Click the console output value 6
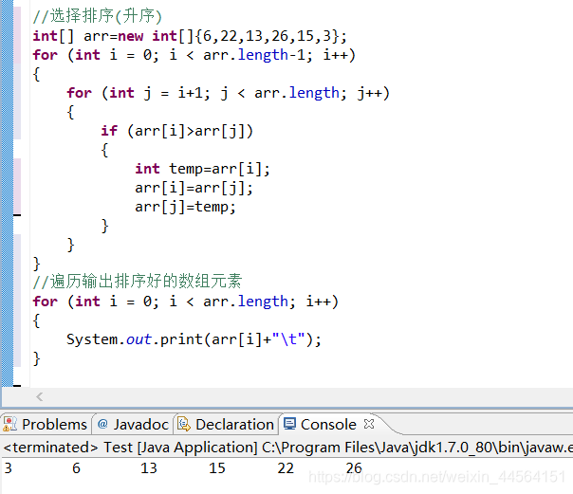This screenshot has height=494, width=573. pos(77,468)
